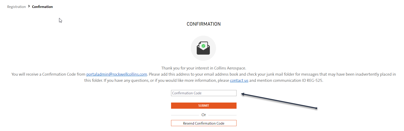Click the arrowhead pointing at the code field
Viewport: 404px width, 131px height.
(x=242, y=94)
